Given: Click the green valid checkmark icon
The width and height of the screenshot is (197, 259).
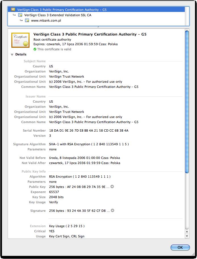Looking at the screenshot, I should (35, 49).
